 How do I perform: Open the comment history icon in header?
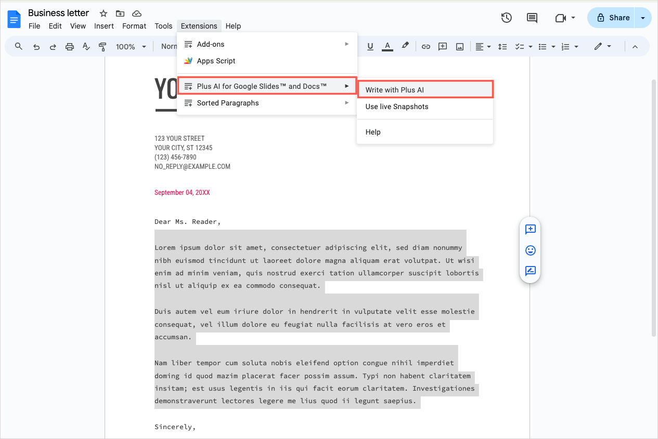532,18
